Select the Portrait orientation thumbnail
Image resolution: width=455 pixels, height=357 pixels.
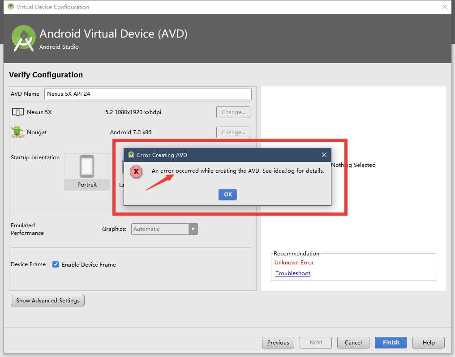pyautogui.click(x=87, y=172)
